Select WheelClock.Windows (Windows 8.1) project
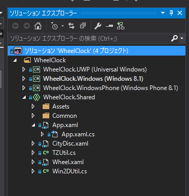The width and height of the screenshot is (189, 196). [93, 79]
